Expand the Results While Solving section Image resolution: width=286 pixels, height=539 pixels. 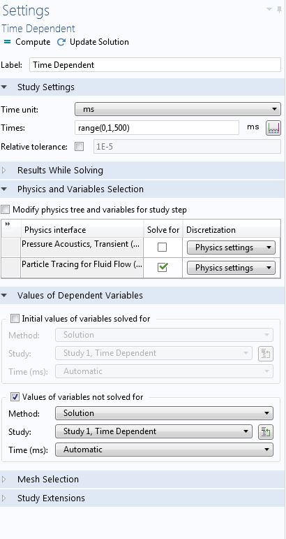pos(60,170)
